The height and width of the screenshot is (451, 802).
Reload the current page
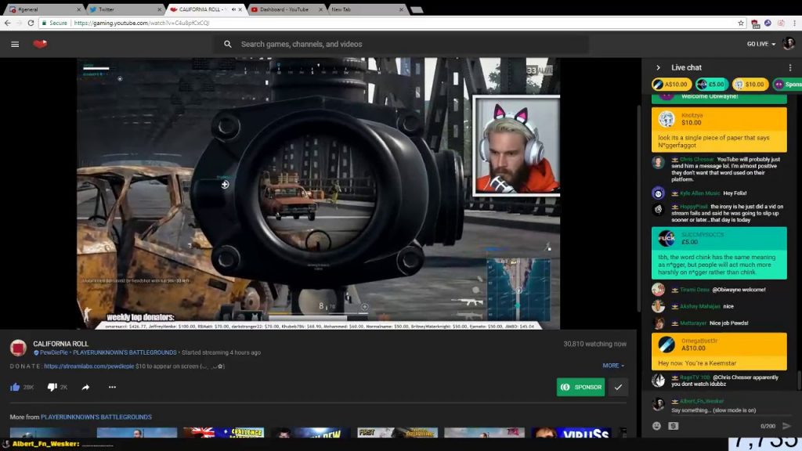[31, 23]
